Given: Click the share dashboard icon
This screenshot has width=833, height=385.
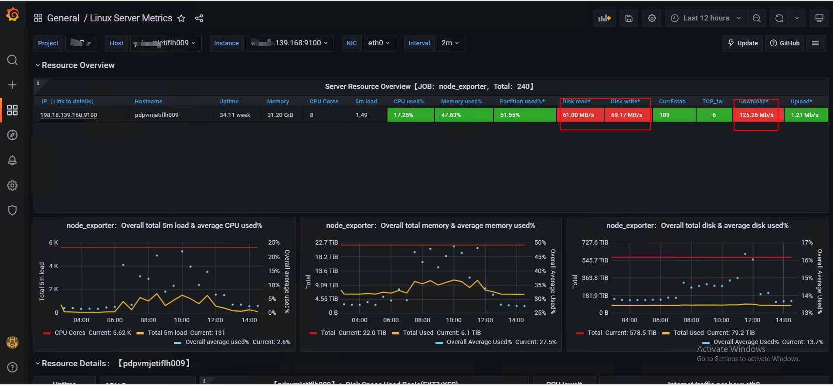Looking at the screenshot, I should [x=199, y=18].
